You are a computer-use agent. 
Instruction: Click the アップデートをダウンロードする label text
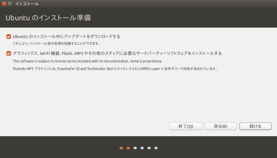pos(92,36)
